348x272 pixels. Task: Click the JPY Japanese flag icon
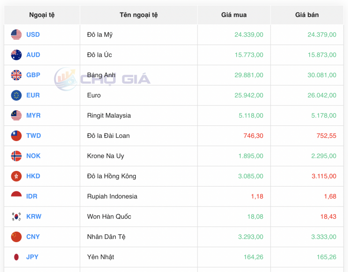(x=17, y=257)
